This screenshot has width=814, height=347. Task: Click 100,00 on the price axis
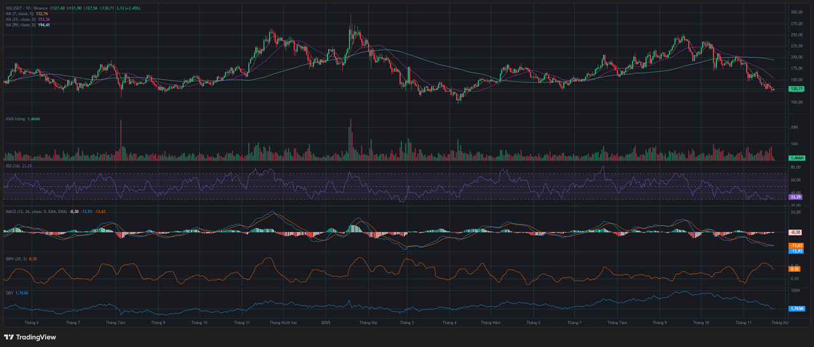tap(797, 102)
